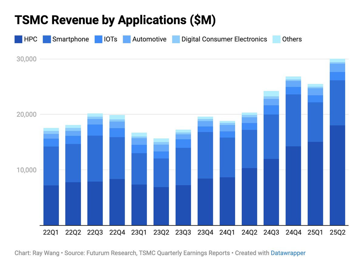Click the HPC segment of the 25Q2 bar

(337, 175)
